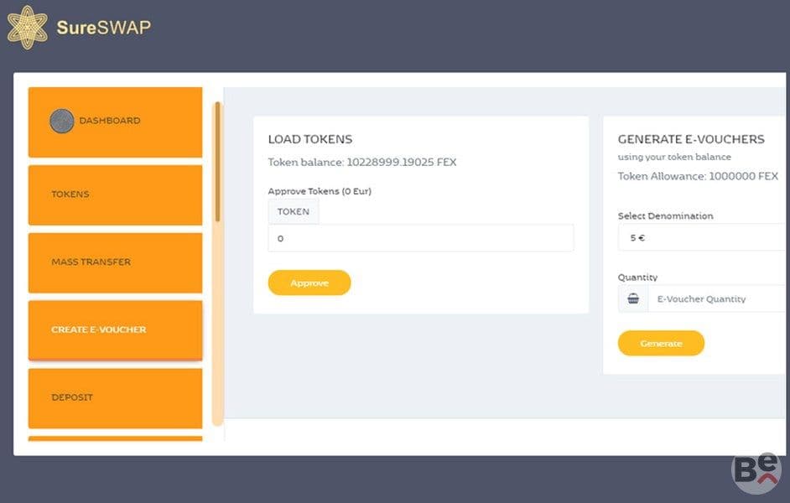
Task: Click the GENERATE E-VOUCHERS heading
Action: pyautogui.click(x=691, y=139)
